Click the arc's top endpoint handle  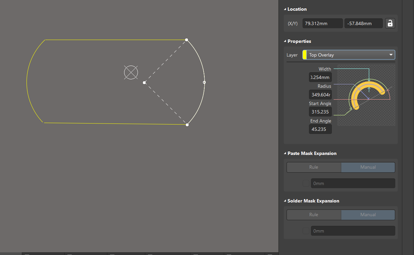187,40
